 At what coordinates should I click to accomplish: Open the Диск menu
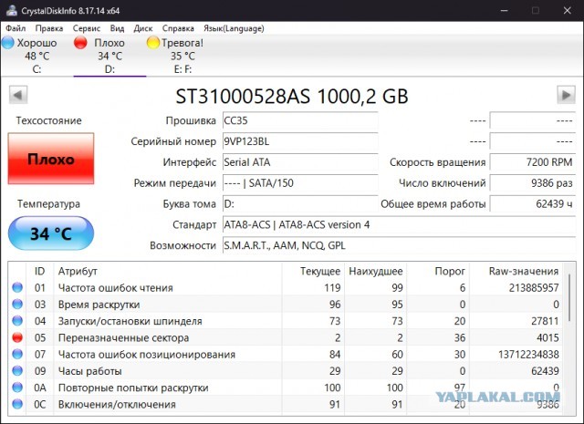[143, 28]
